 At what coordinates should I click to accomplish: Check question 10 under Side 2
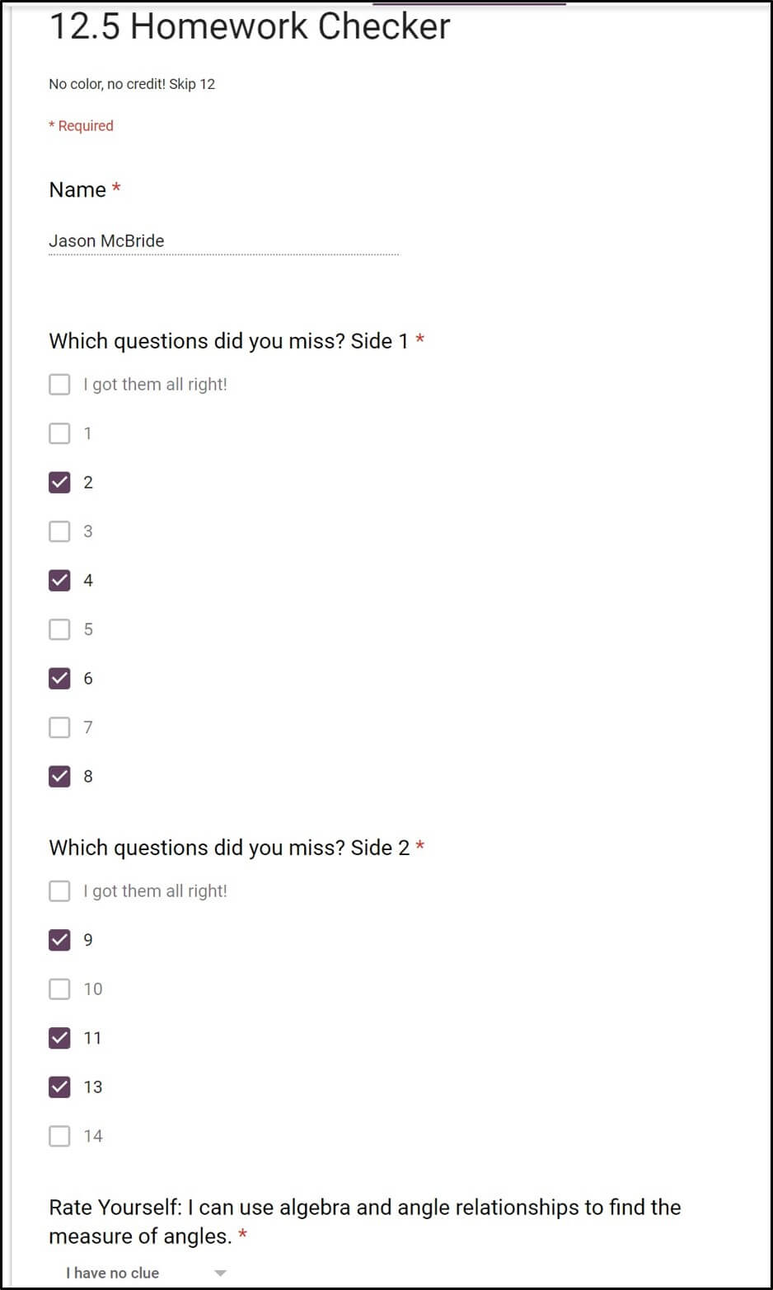pos(59,989)
